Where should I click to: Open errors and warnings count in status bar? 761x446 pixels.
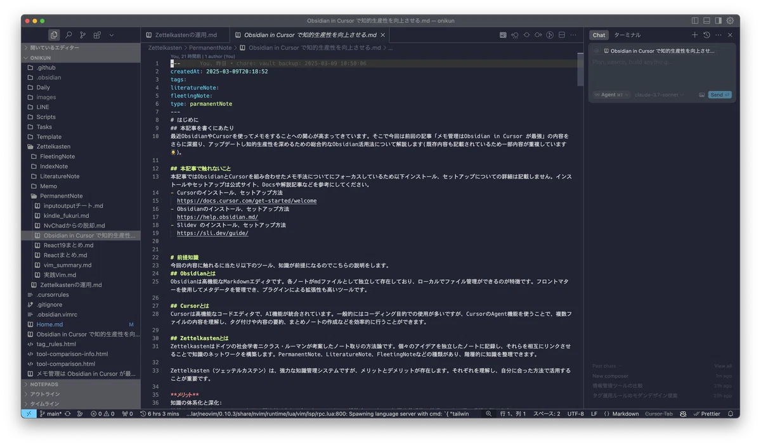click(102, 414)
